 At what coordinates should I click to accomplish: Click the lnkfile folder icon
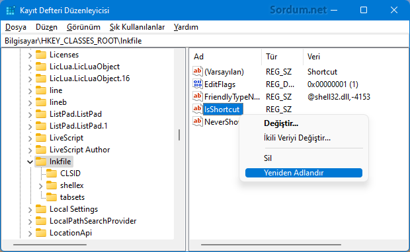[x=41, y=162]
